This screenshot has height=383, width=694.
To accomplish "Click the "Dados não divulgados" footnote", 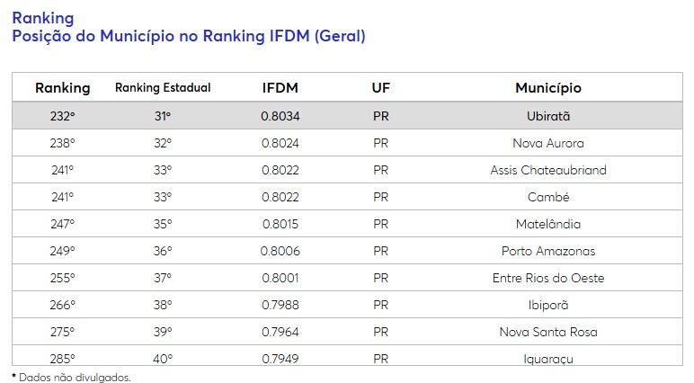I will point(72,377).
